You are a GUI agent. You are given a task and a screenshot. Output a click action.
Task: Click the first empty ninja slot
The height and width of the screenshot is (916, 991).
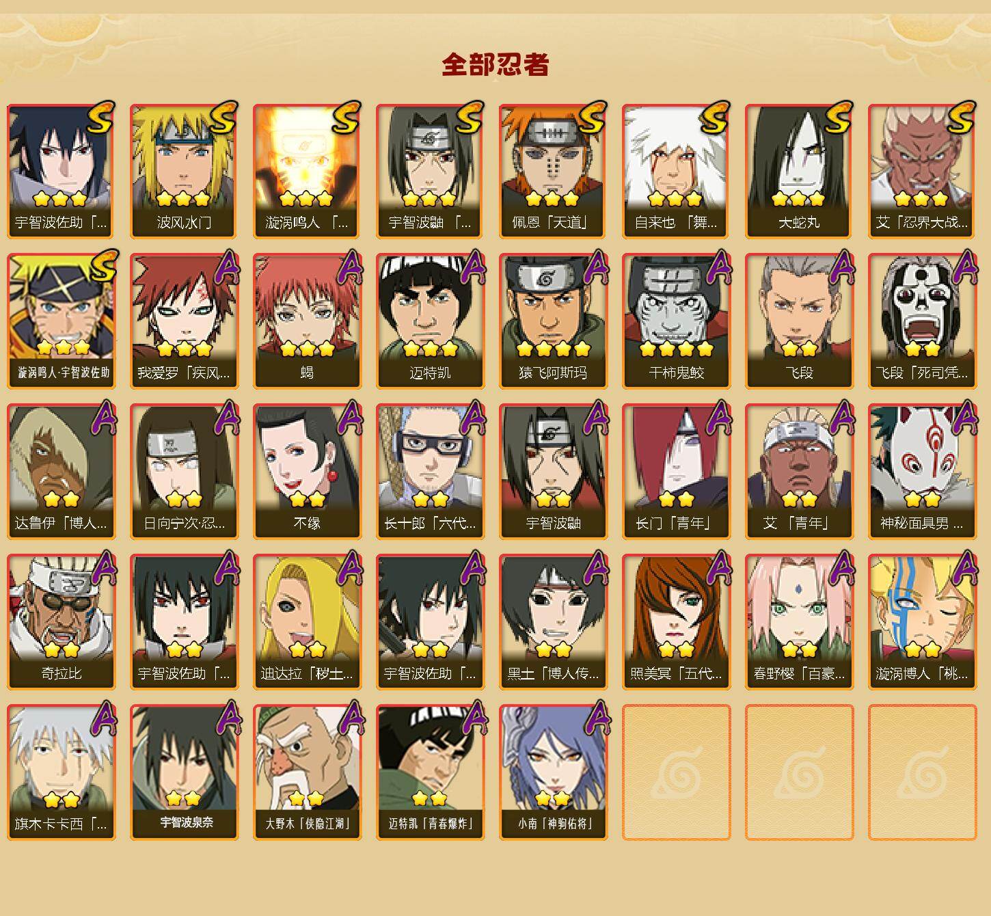[676, 772]
